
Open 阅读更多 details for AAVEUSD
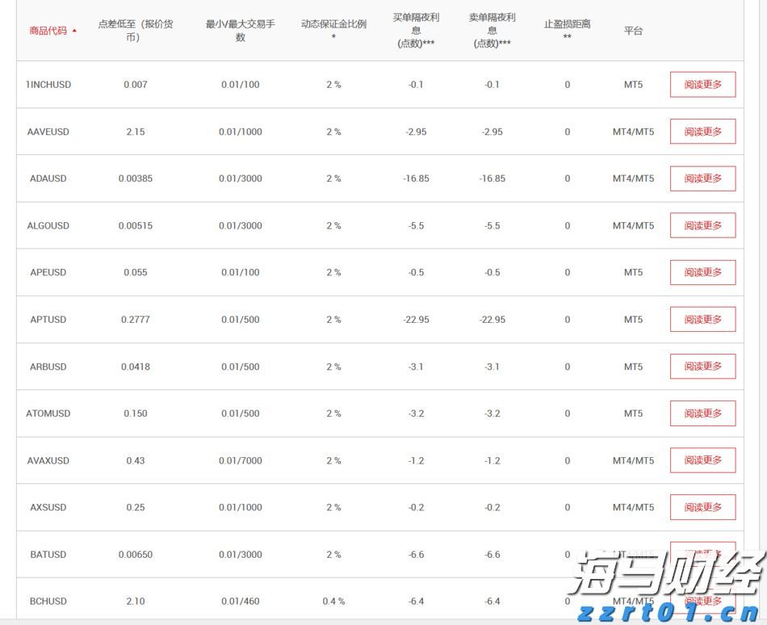[x=702, y=131]
